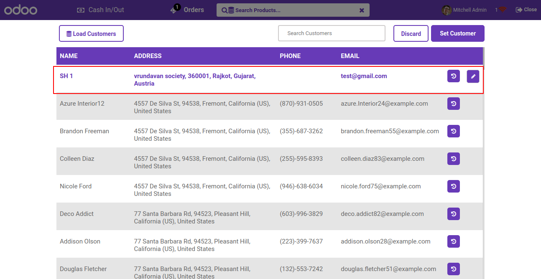Screen dimensions: 541x279
Task: Click the Mitchell Admin username
Action: [x=470, y=10]
